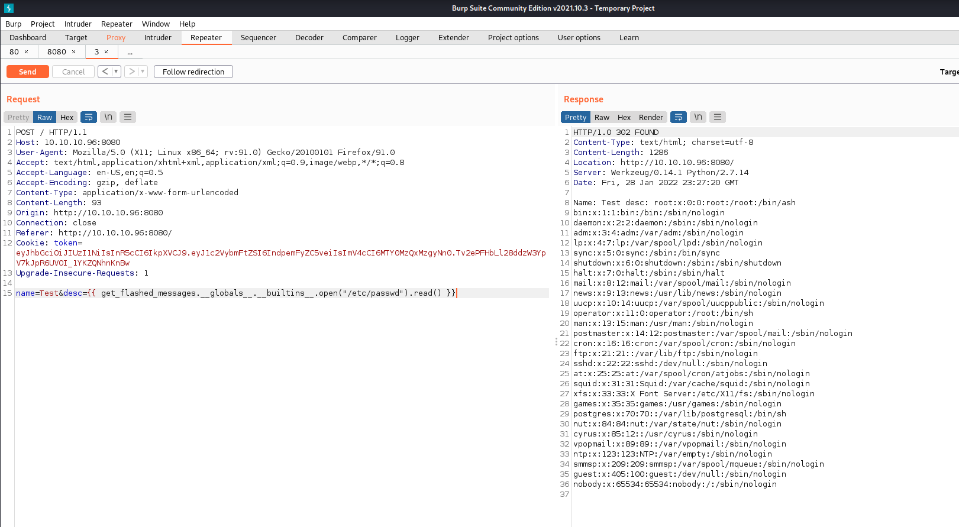Go forward to next request in history
Screen dimensions: 959x527
(131, 72)
